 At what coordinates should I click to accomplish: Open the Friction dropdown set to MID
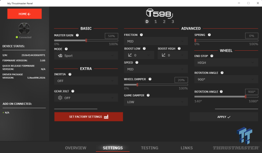[x=156, y=41]
